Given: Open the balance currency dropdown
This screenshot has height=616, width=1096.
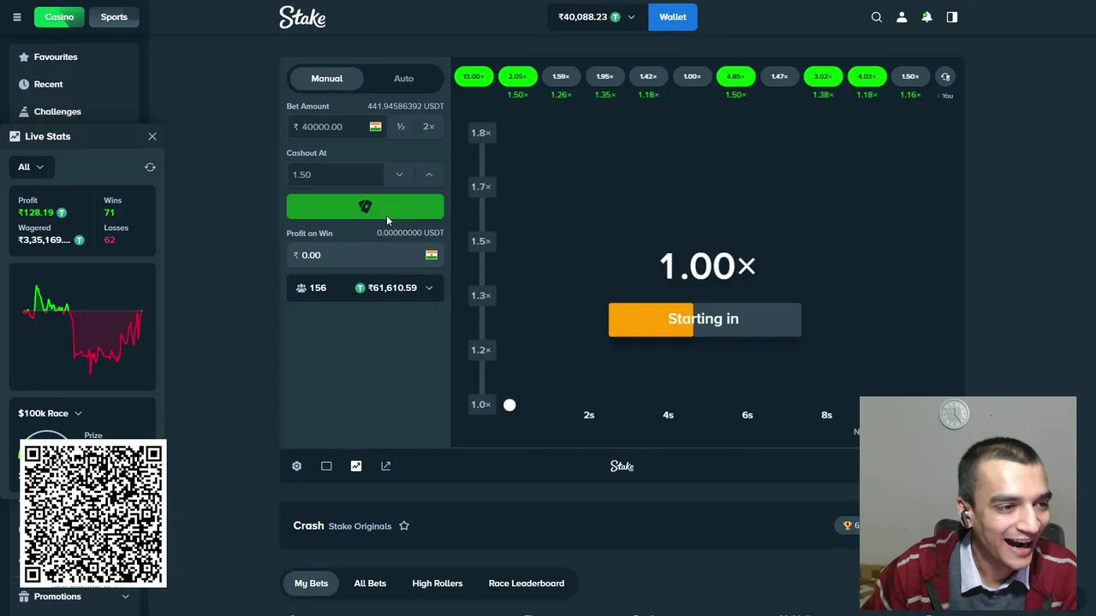Looking at the screenshot, I should coord(632,17).
